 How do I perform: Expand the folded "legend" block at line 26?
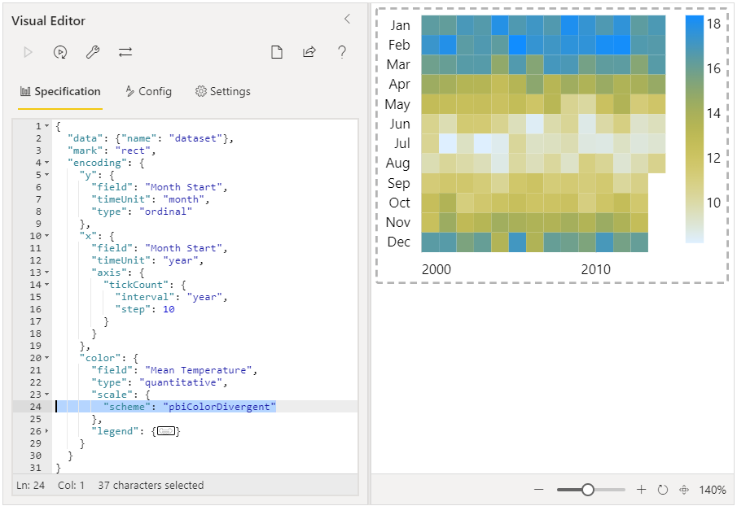pos(46,431)
